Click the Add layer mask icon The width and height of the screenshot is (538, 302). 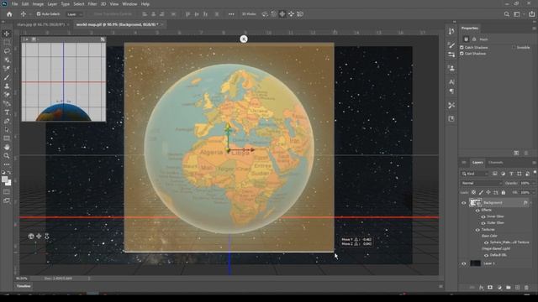click(x=490, y=288)
